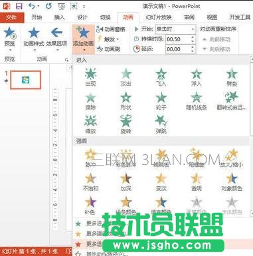
Task: Select the 填充颜色 emphasis effect
Action: coord(161,205)
